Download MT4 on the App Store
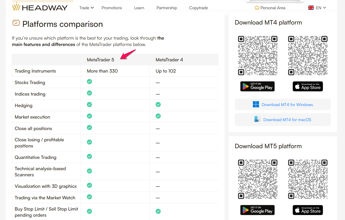The image size is (345, 220). [x=308, y=86]
